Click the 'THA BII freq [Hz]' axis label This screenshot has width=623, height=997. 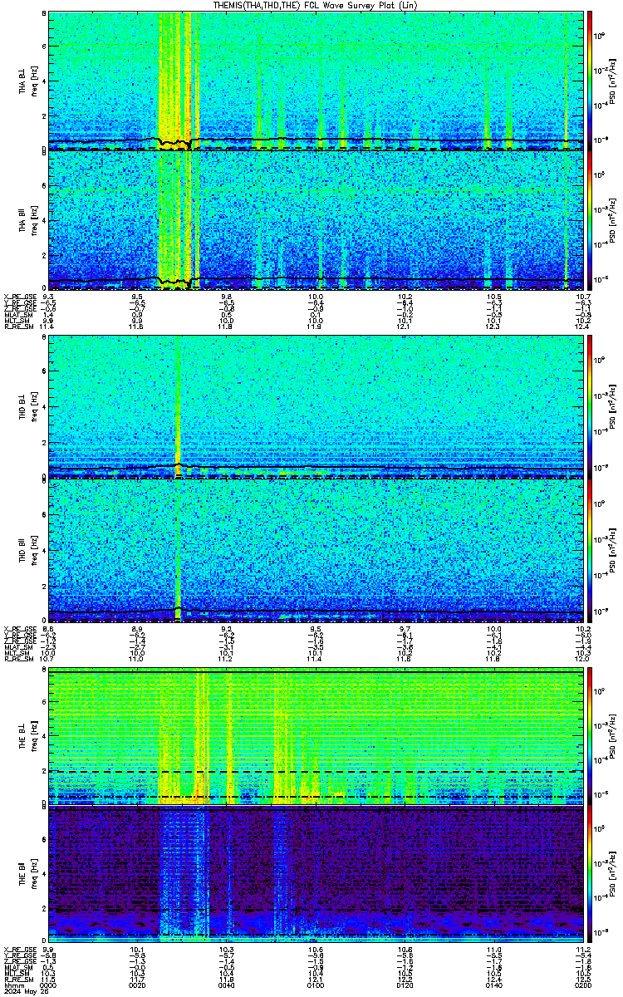coord(27,220)
